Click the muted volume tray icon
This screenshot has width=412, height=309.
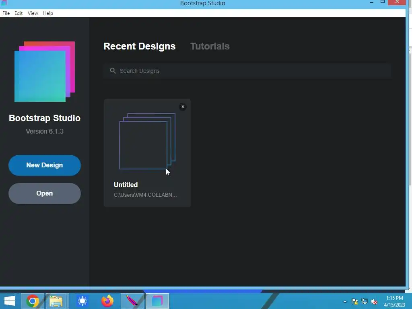(374, 301)
